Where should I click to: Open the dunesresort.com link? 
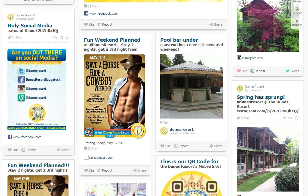(x=101, y=158)
